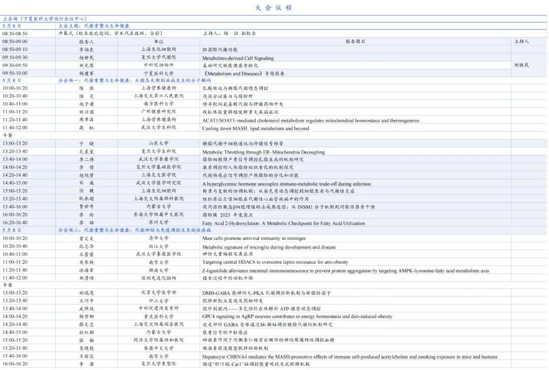This screenshot has width=549, height=370.
Task: Click the institution cell '广州健康研究院'
Action: point(159,112)
